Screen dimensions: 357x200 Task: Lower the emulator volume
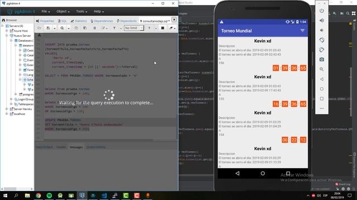coord(321,30)
